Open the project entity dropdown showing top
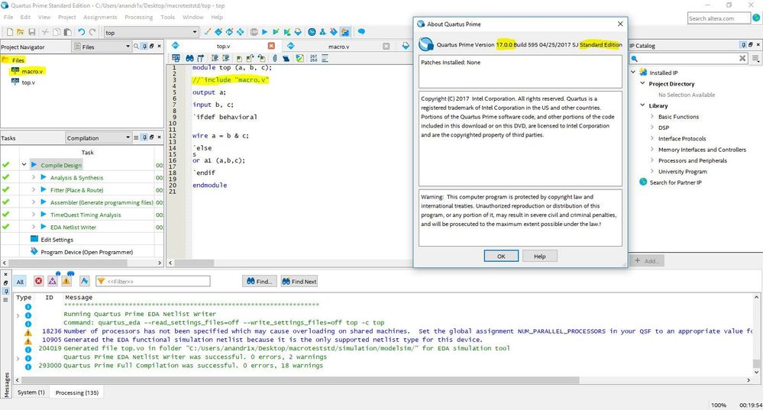Image resolution: width=763 pixels, height=410 pixels. pos(150,32)
